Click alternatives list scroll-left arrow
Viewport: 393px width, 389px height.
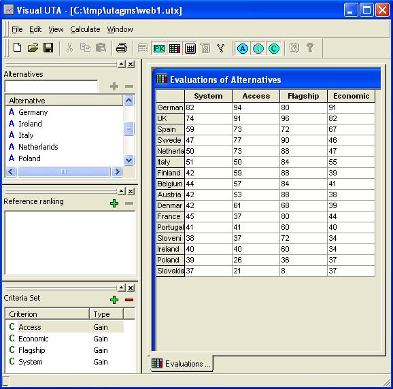11,171
